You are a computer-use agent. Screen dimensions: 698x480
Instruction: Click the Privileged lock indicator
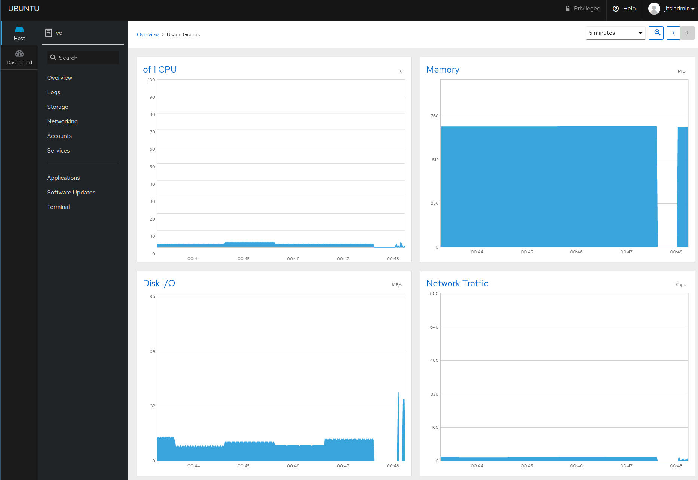(x=567, y=9)
